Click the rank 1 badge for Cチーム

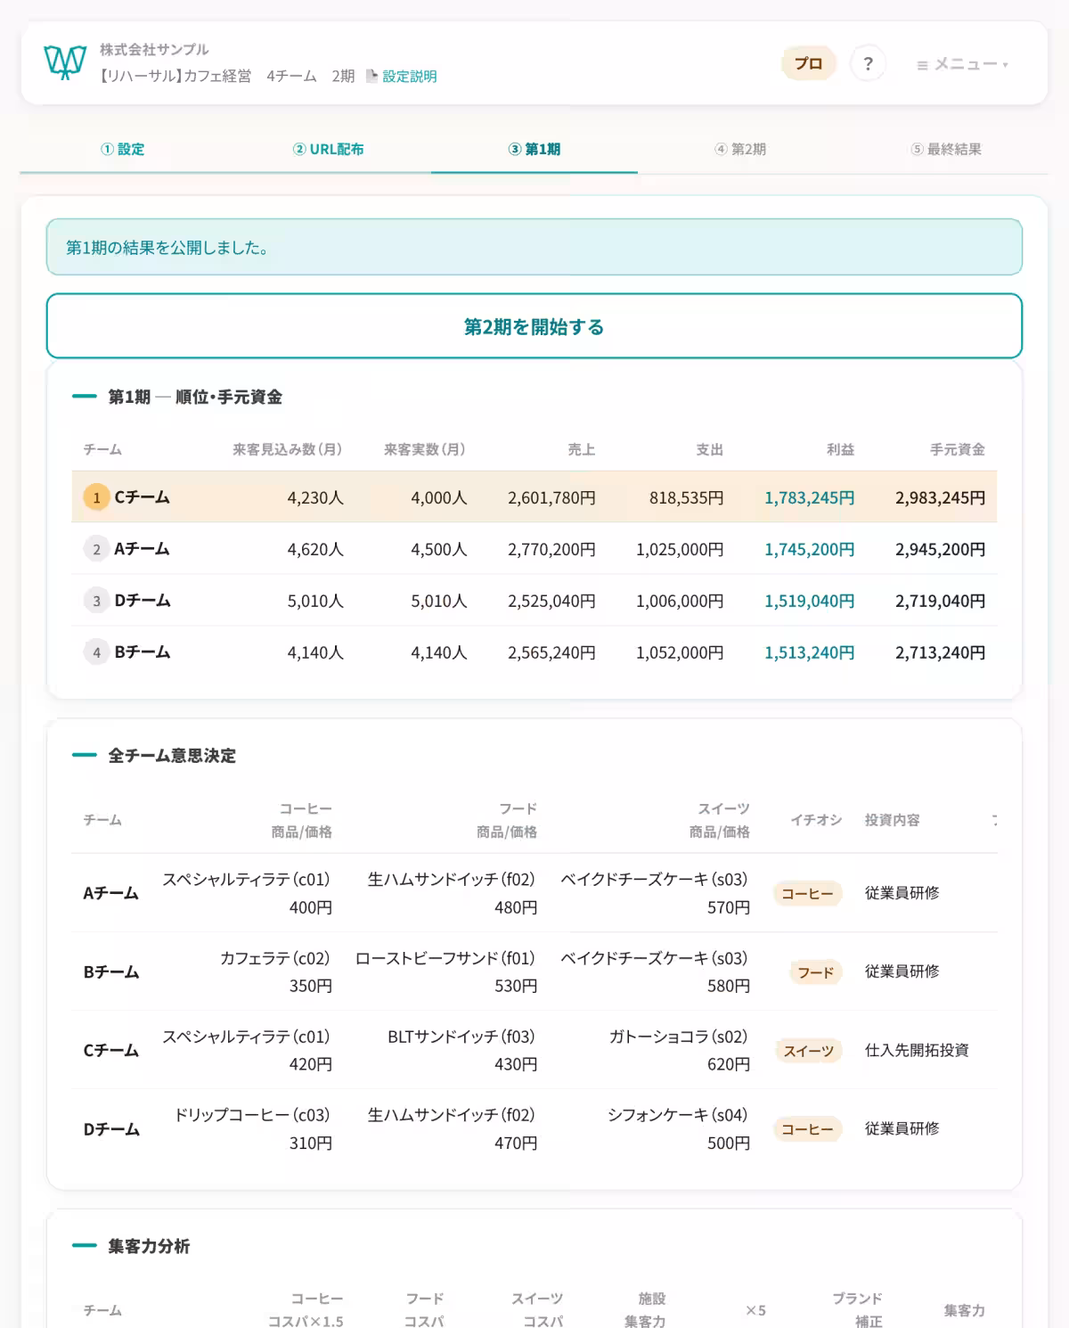click(x=96, y=497)
